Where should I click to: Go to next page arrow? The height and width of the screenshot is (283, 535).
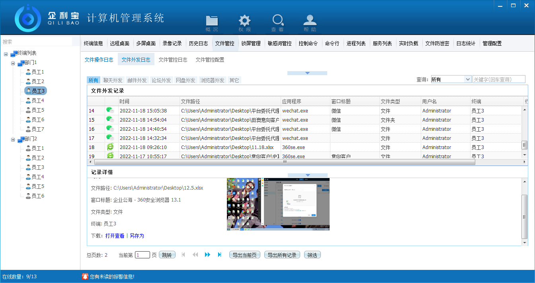click(207, 255)
